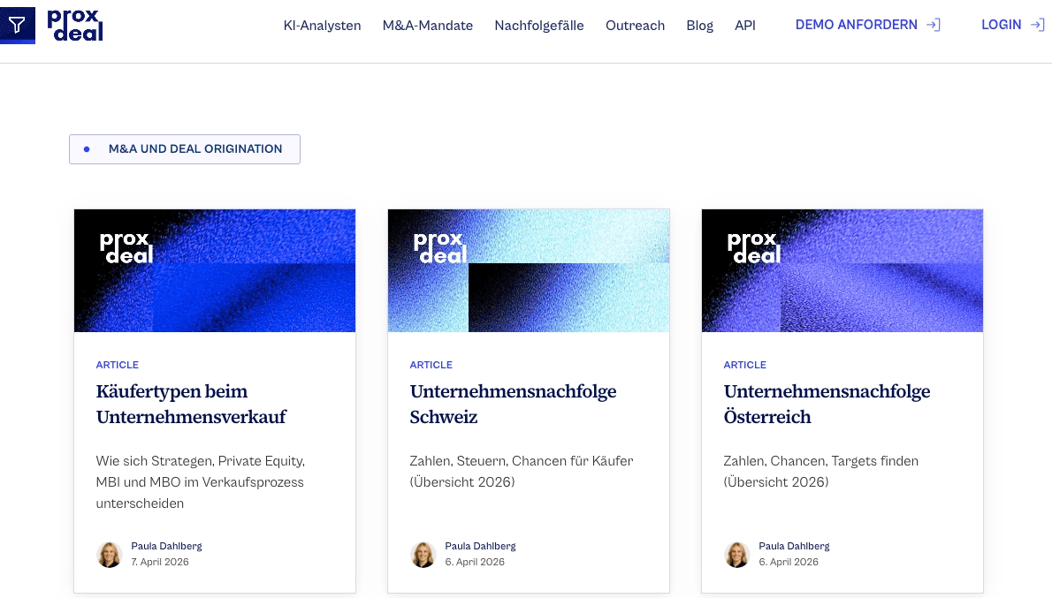Click ARTICLE label on the Schweiz card
Screen dimensions: 1052x598
(x=431, y=365)
